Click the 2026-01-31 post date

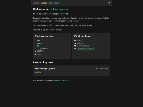tap(103, 69)
